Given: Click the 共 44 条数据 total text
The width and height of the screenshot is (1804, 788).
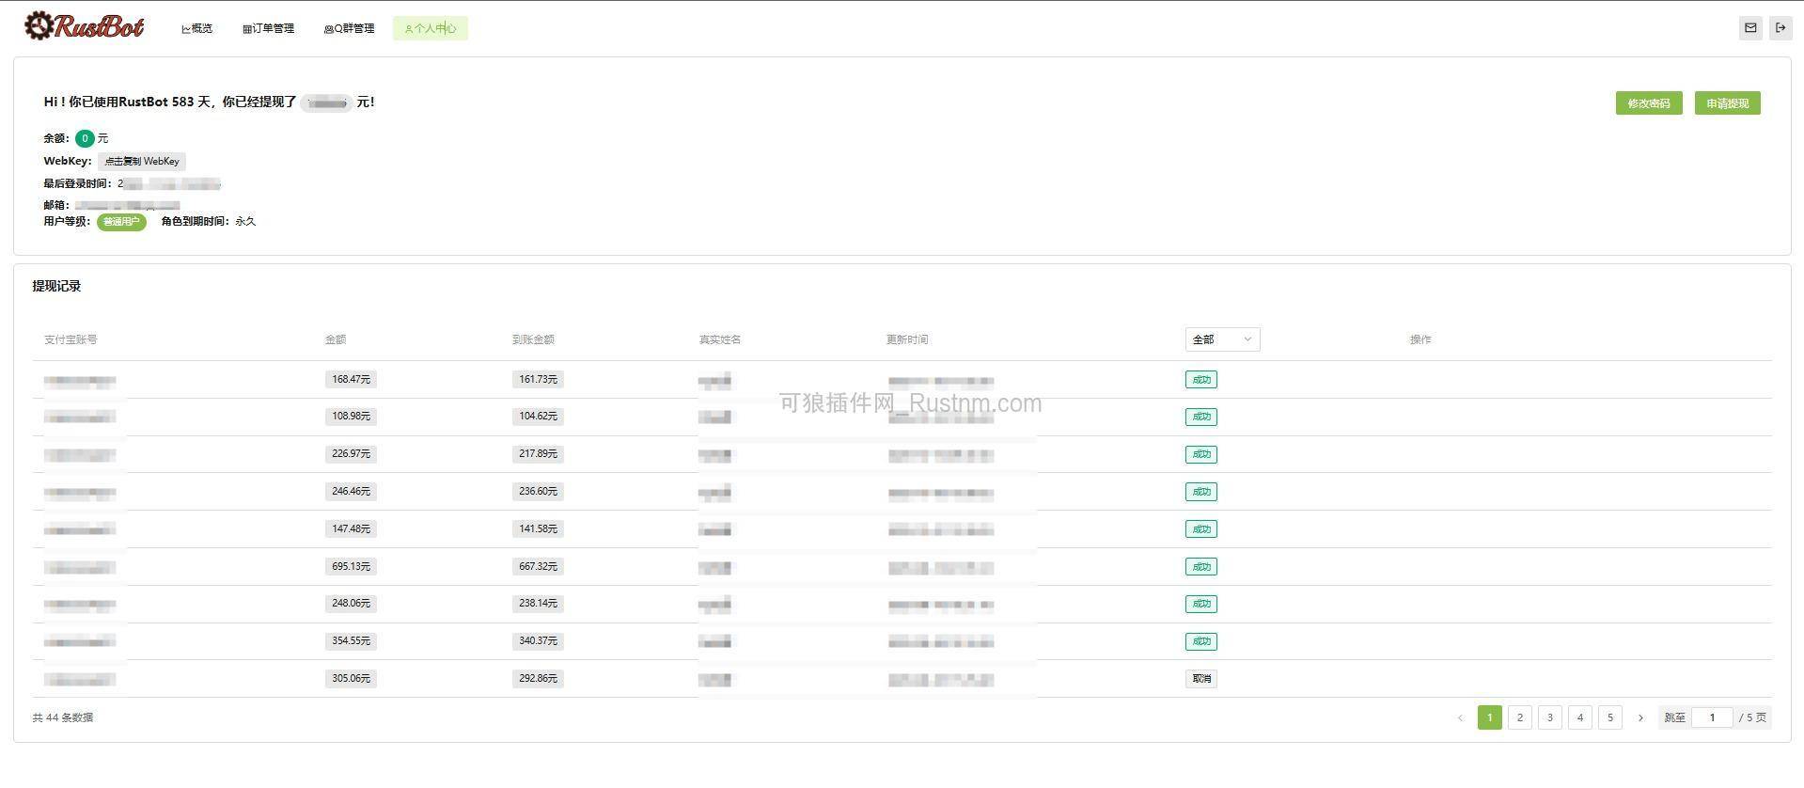Looking at the screenshot, I should pyautogui.click(x=63, y=717).
